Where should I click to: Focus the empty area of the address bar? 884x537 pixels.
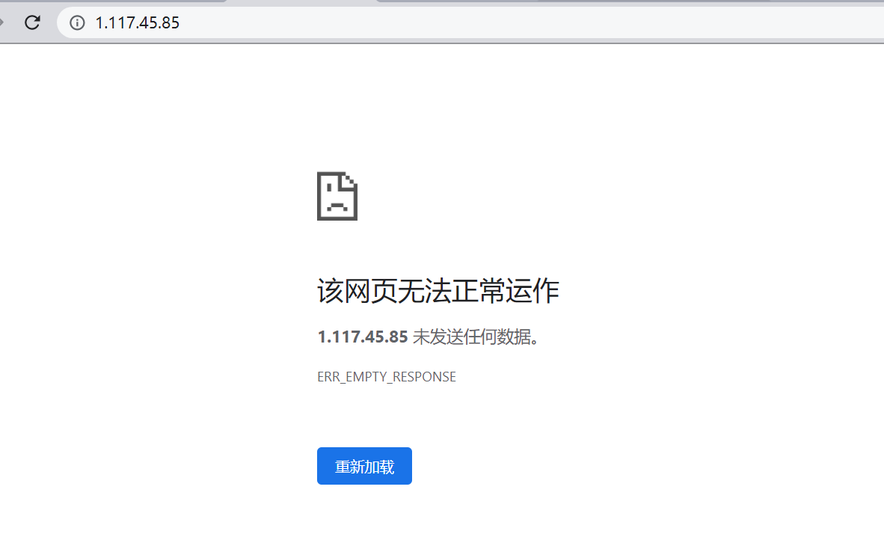(x=530, y=22)
